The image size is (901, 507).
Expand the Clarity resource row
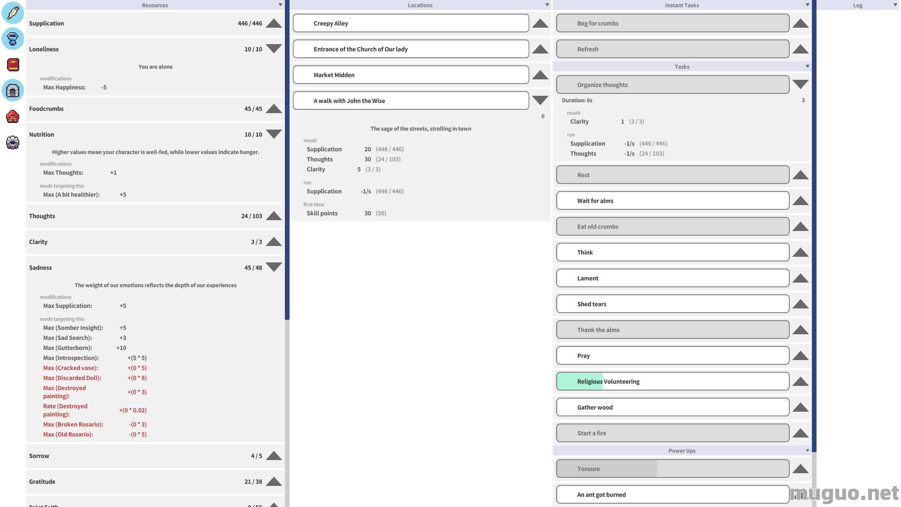pos(274,242)
